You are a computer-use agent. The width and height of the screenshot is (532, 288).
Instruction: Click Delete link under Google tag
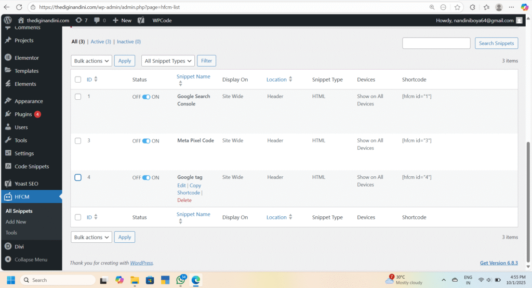(x=184, y=200)
